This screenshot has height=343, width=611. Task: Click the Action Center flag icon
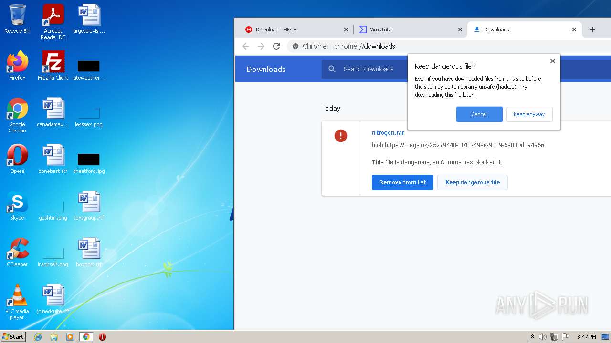566,337
